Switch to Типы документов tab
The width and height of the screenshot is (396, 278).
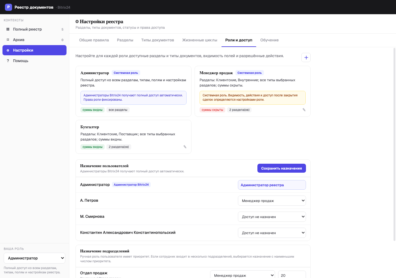[x=158, y=40]
